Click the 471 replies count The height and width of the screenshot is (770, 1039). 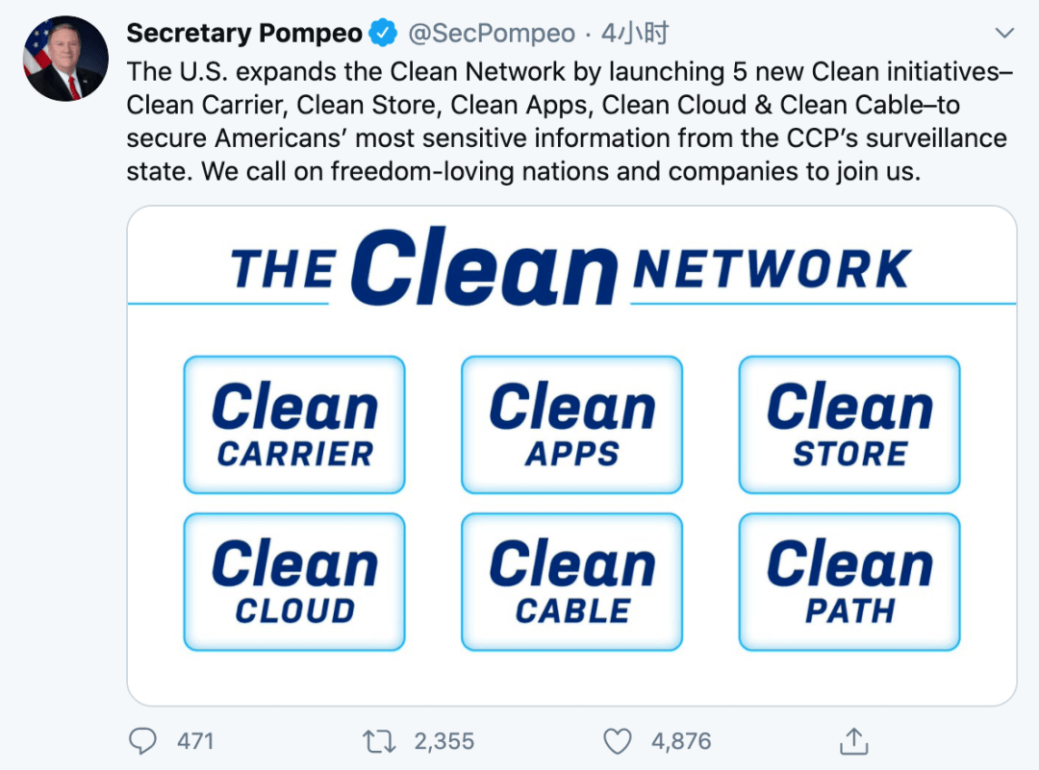click(x=194, y=741)
